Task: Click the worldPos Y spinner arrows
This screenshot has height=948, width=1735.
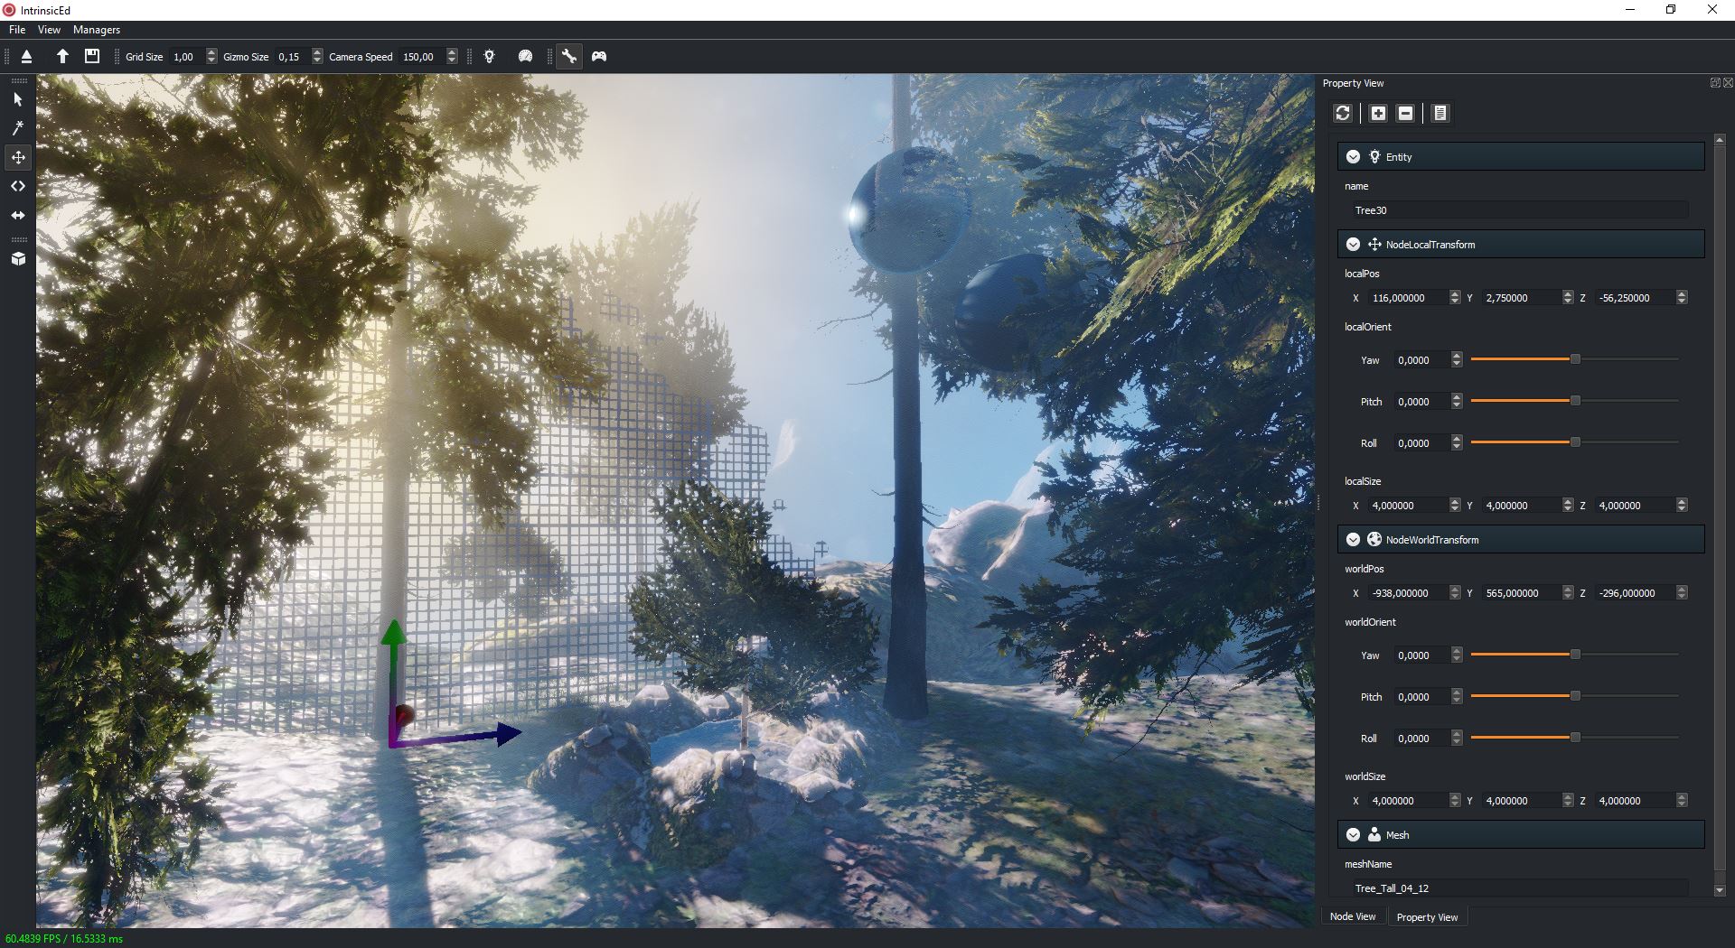Action: 1568,592
